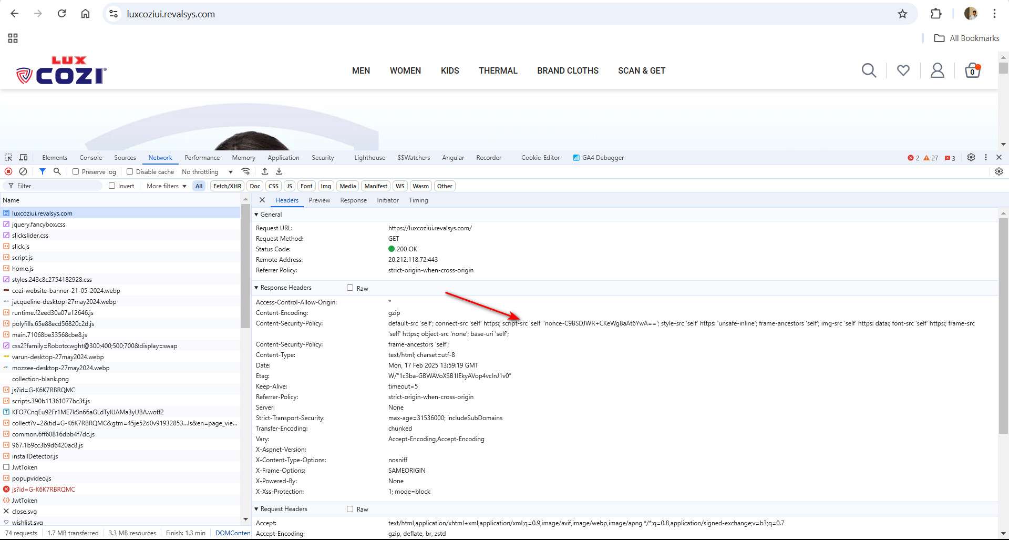Expand the More filters dropdown

[x=166, y=186]
